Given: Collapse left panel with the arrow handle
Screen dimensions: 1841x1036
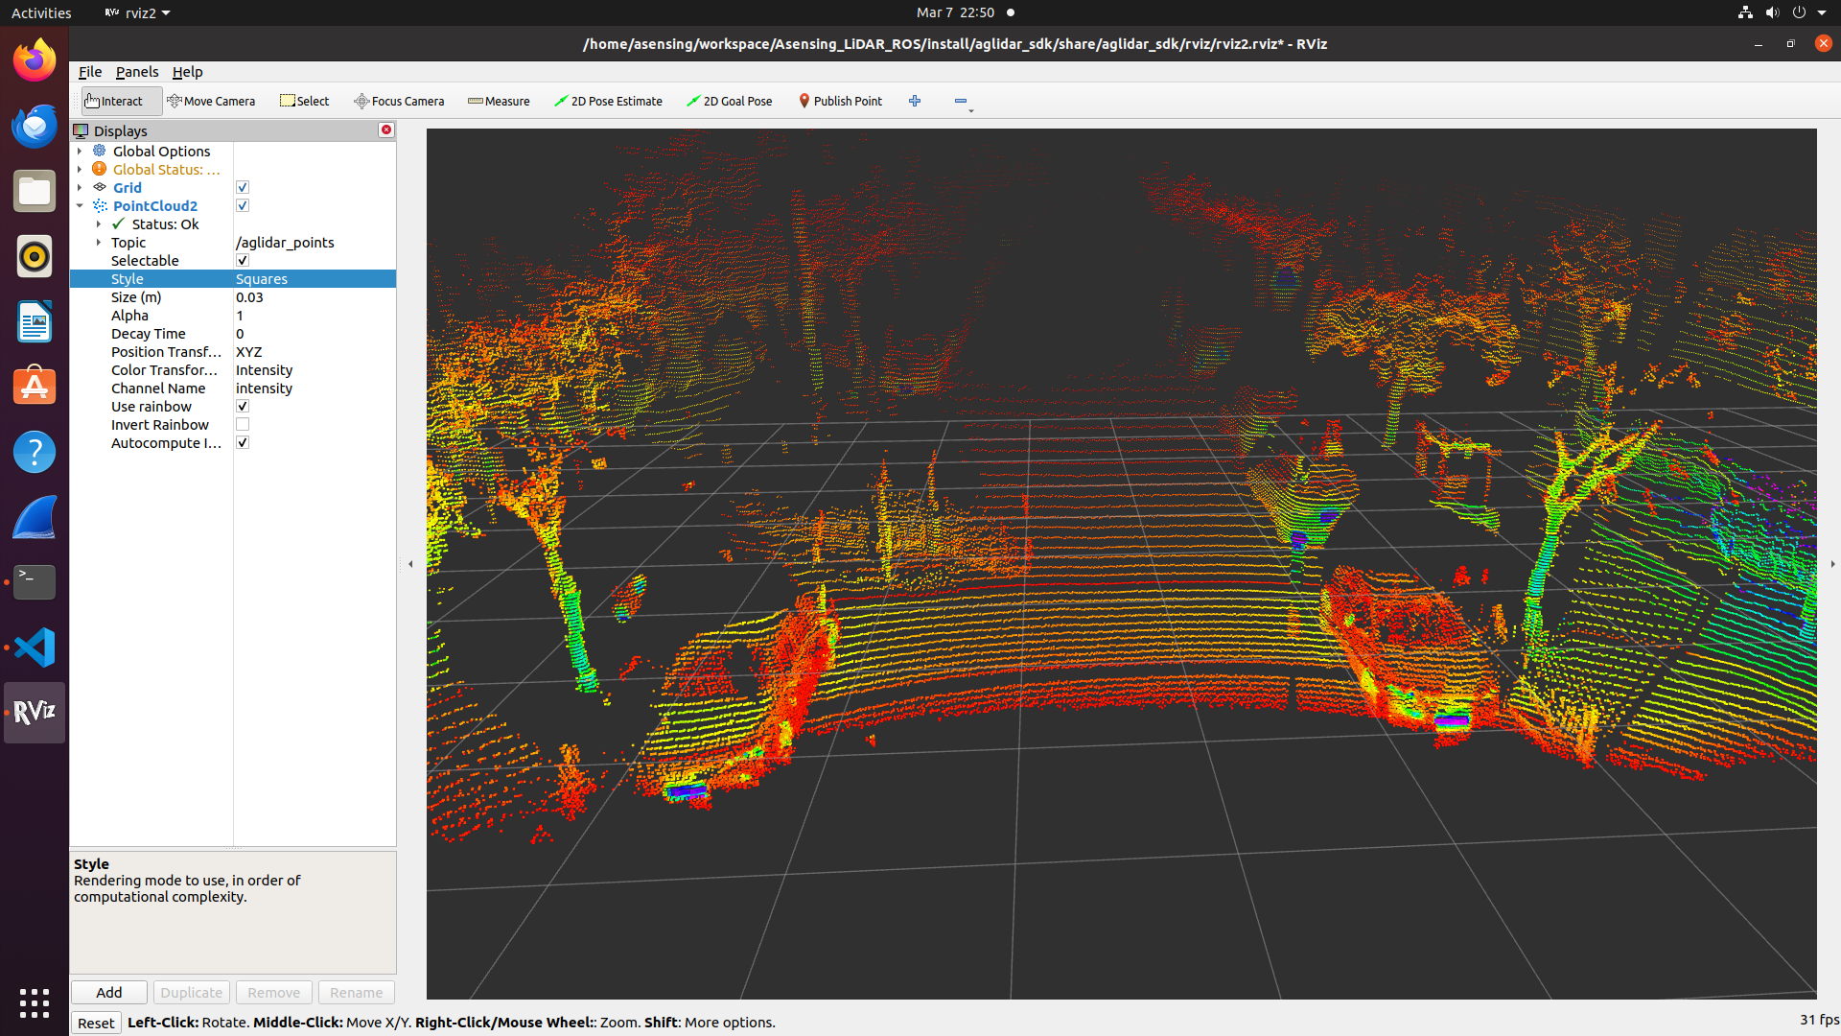Looking at the screenshot, I should [x=410, y=564].
